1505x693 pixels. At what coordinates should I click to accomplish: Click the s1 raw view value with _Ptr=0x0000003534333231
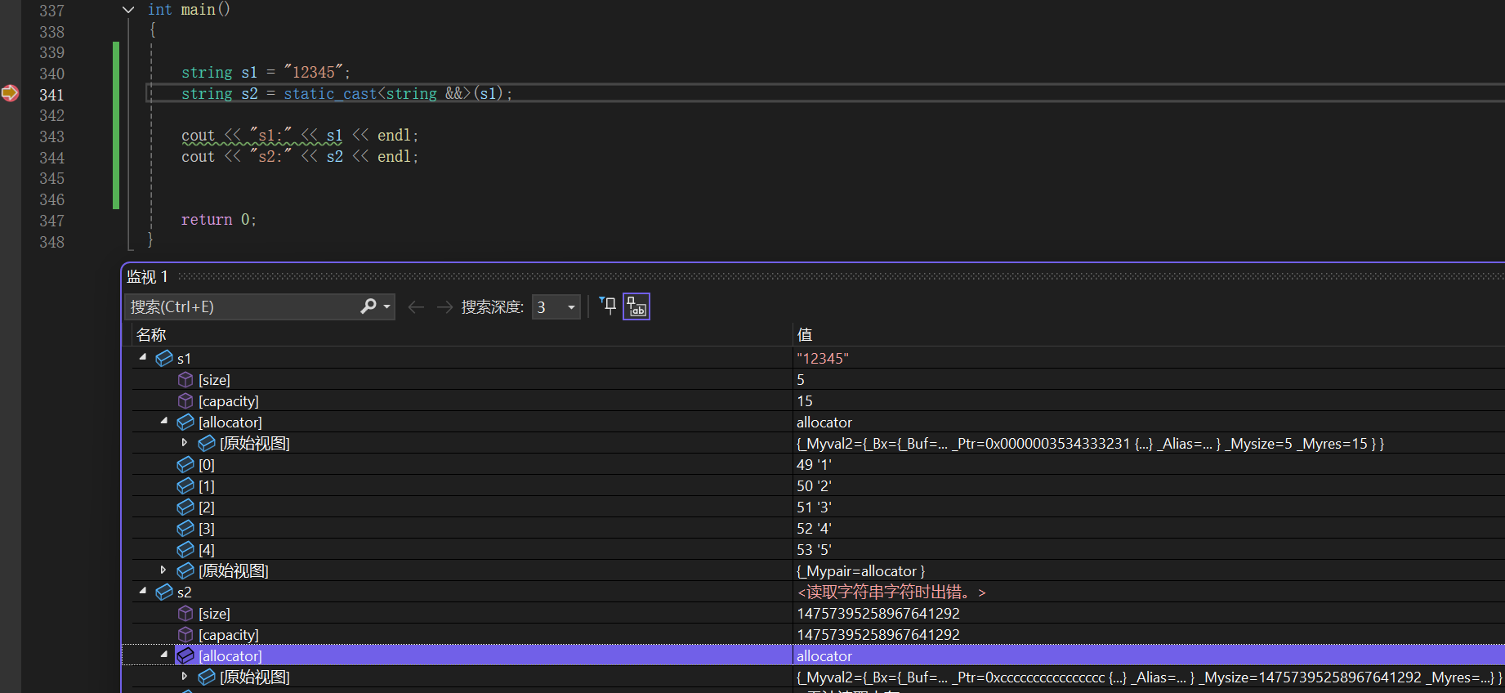pos(1090,443)
